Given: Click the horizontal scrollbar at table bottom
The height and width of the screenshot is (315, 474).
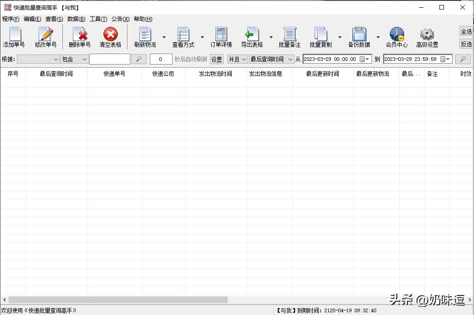Looking at the screenshot, I should (118, 300).
